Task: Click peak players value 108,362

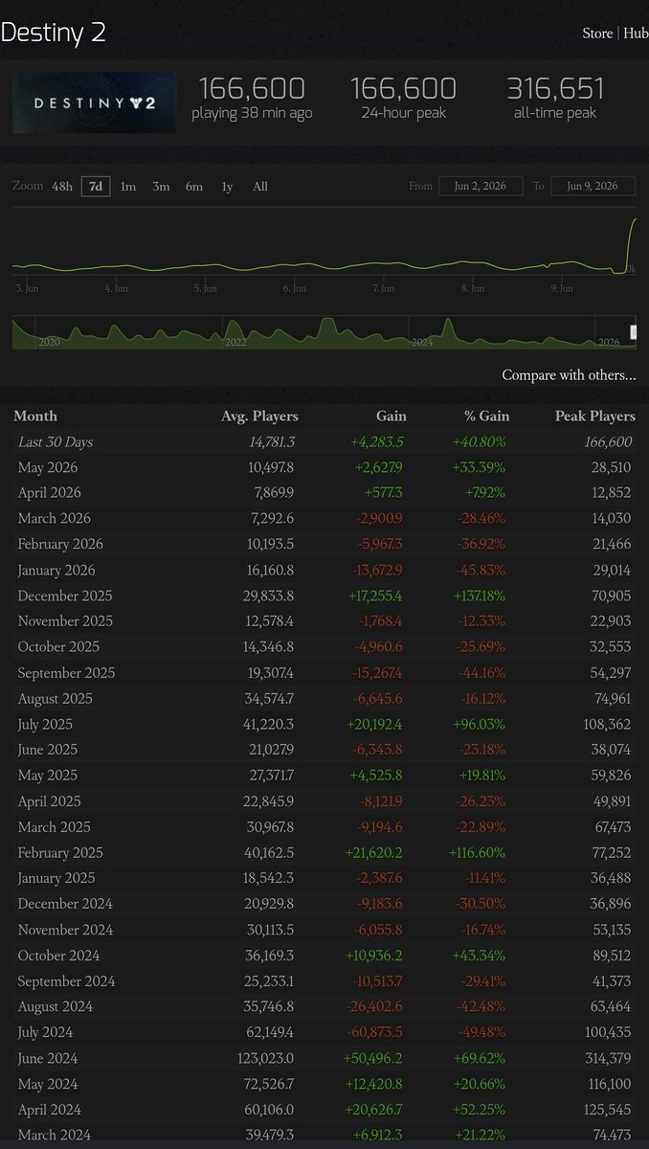Action: 605,724
